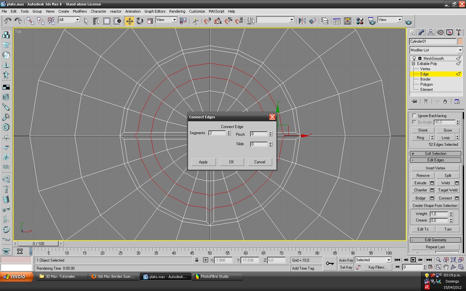
Task: Click Apply in the Connect Edges dialog
Action: (x=203, y=162)
